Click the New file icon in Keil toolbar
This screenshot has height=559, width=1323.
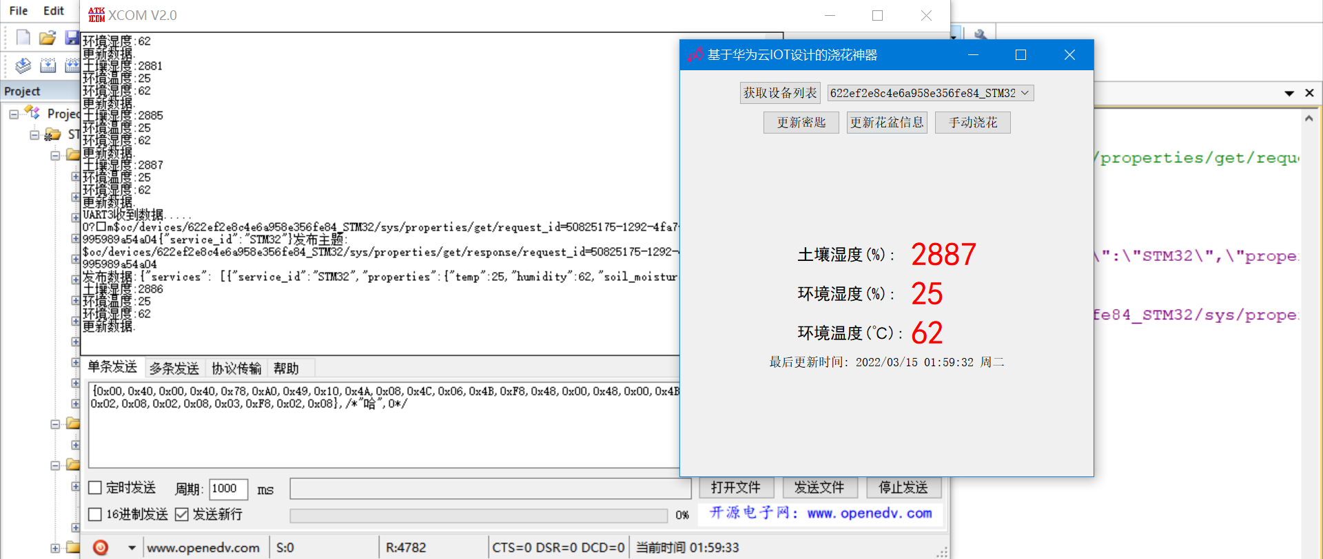[x=23, y=37]
